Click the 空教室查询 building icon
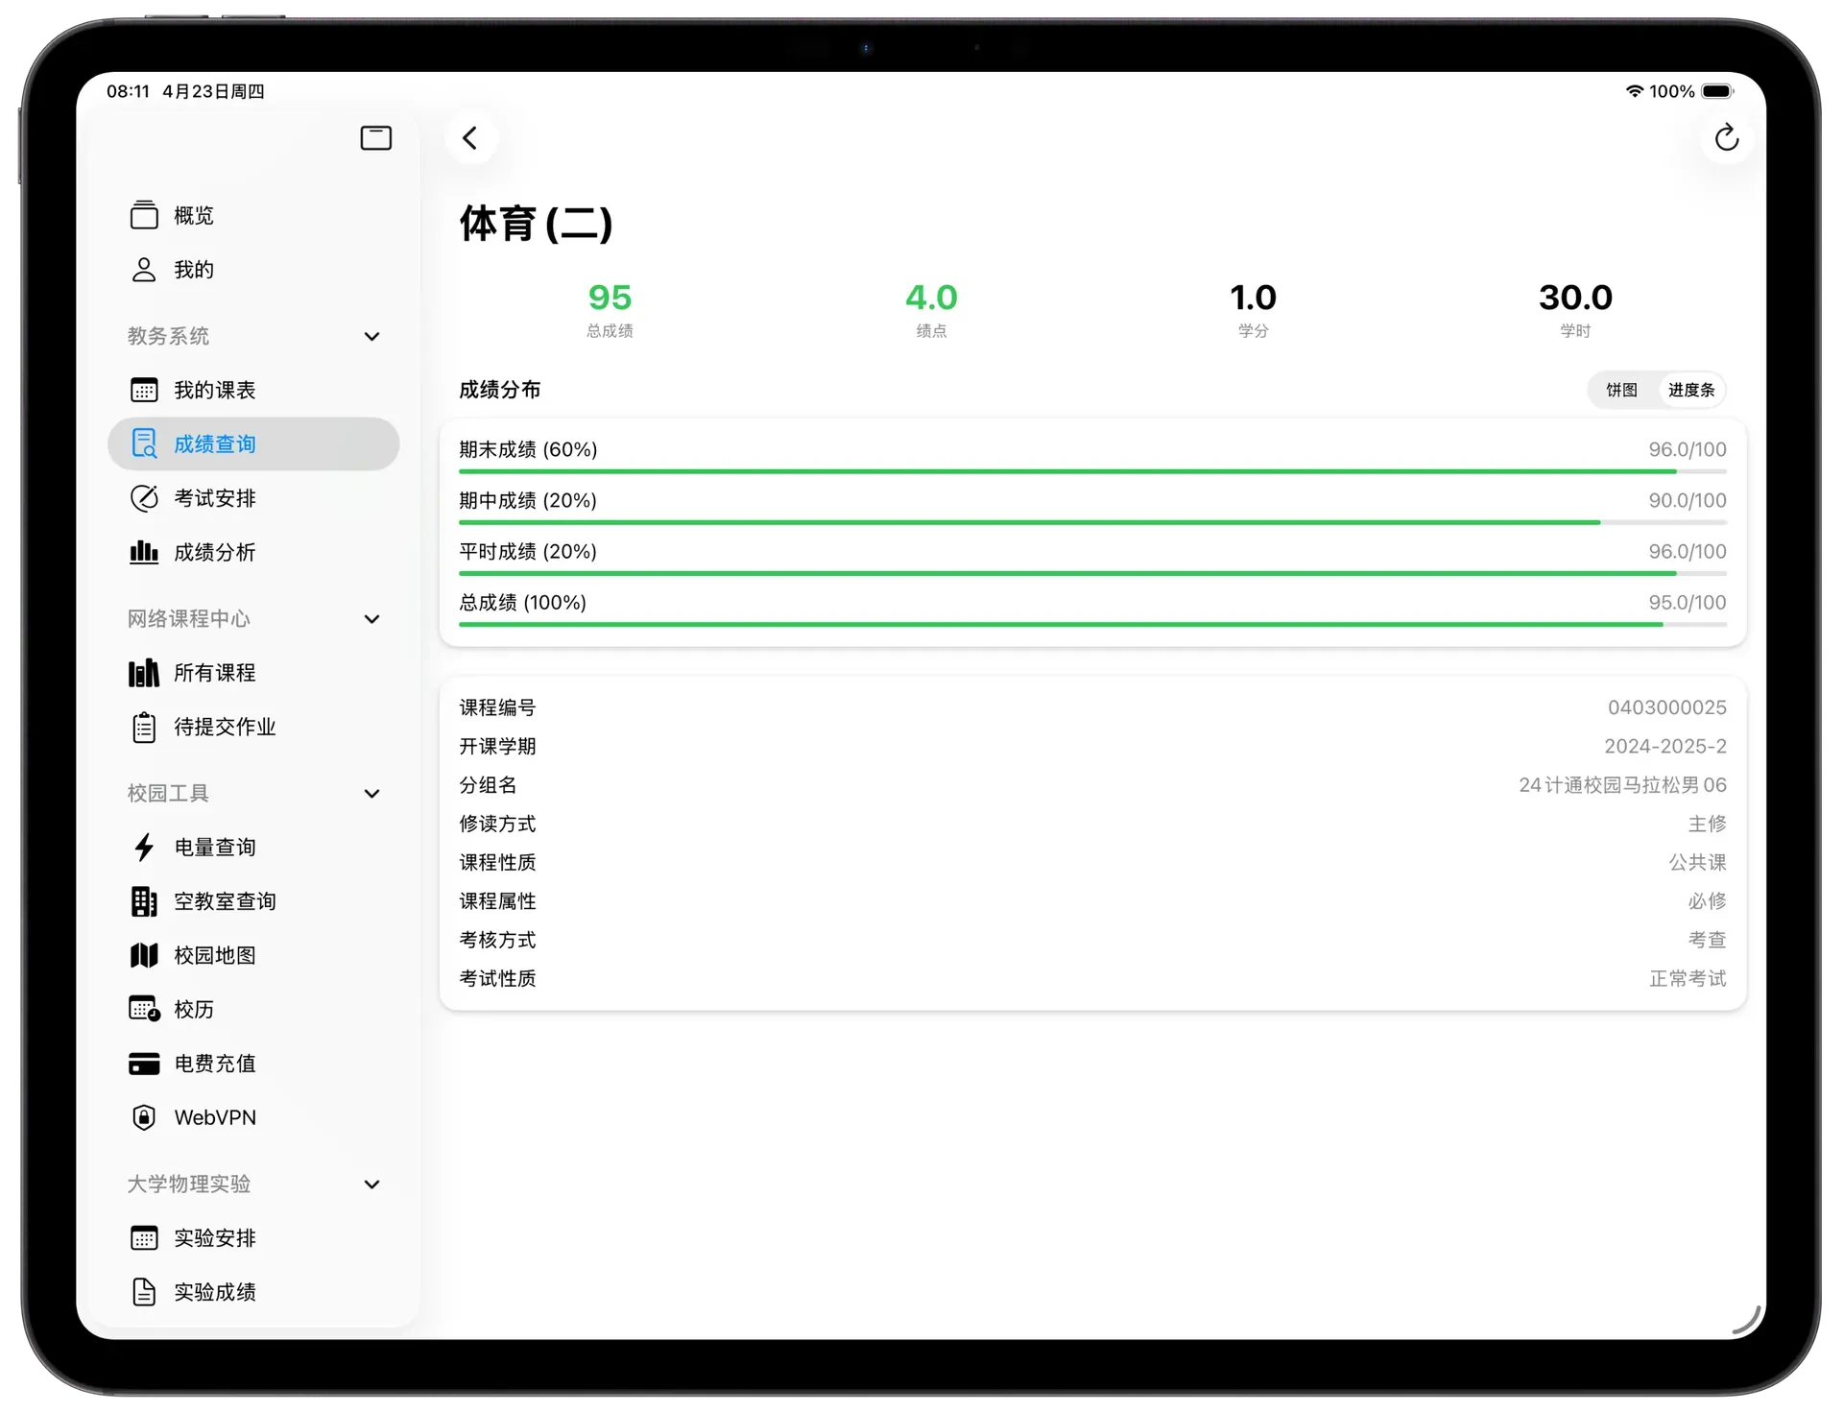Image resolution: width=1843 pixels, height=1412 pixels. click(x=144, y=901)
